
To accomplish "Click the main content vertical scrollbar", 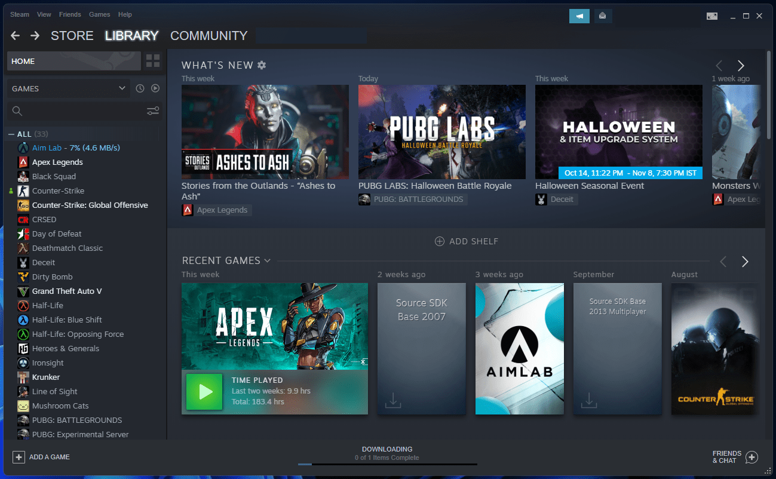I will coord(769,96).
